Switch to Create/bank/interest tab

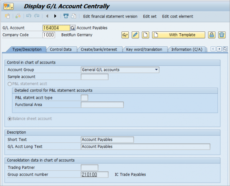[99, 49]
